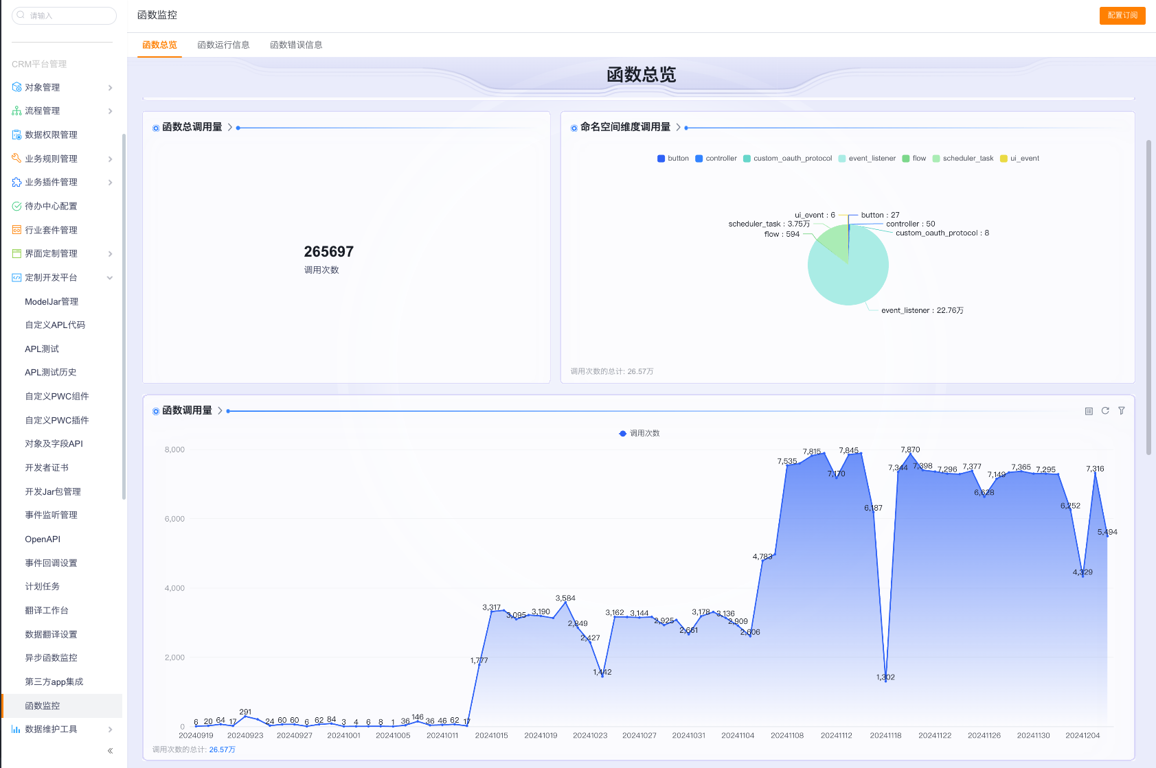1156x768 pixels.
Task: Click the refresh icon in 函数调用量 panel
Action: [x=1105, y=411]
